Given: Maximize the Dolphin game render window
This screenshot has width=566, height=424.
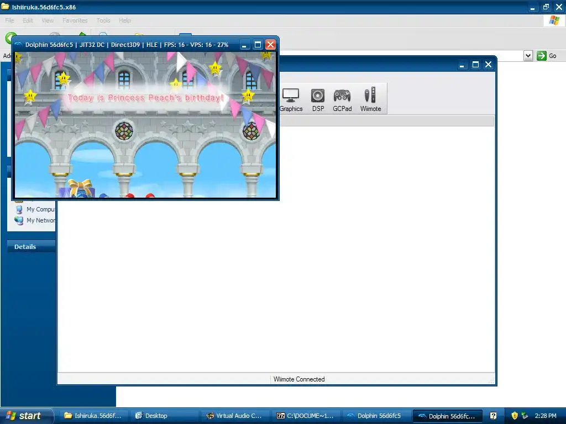Looking at the screenshot, I should [x=258, y=45].
